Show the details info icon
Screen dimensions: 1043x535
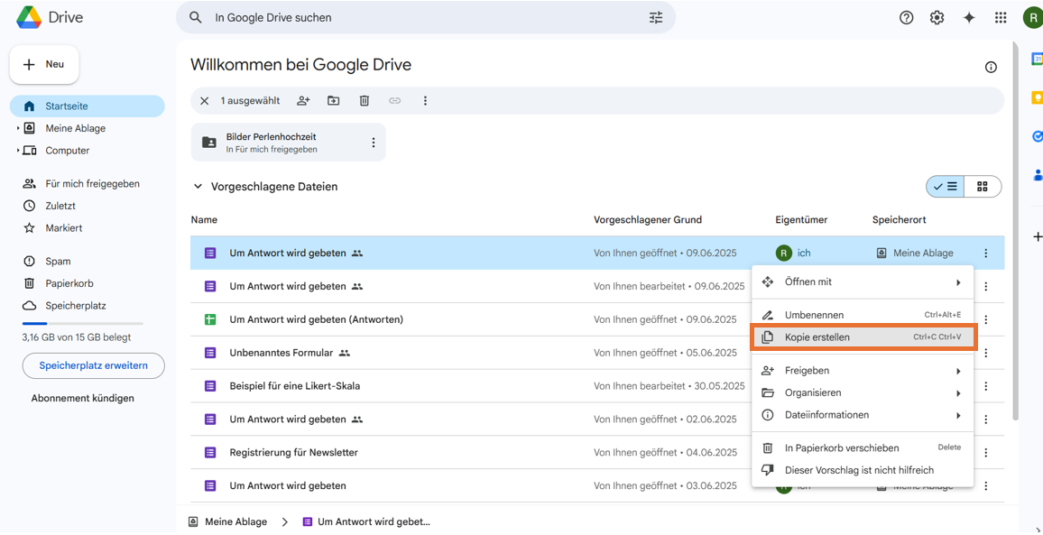(x=991, y=68)
